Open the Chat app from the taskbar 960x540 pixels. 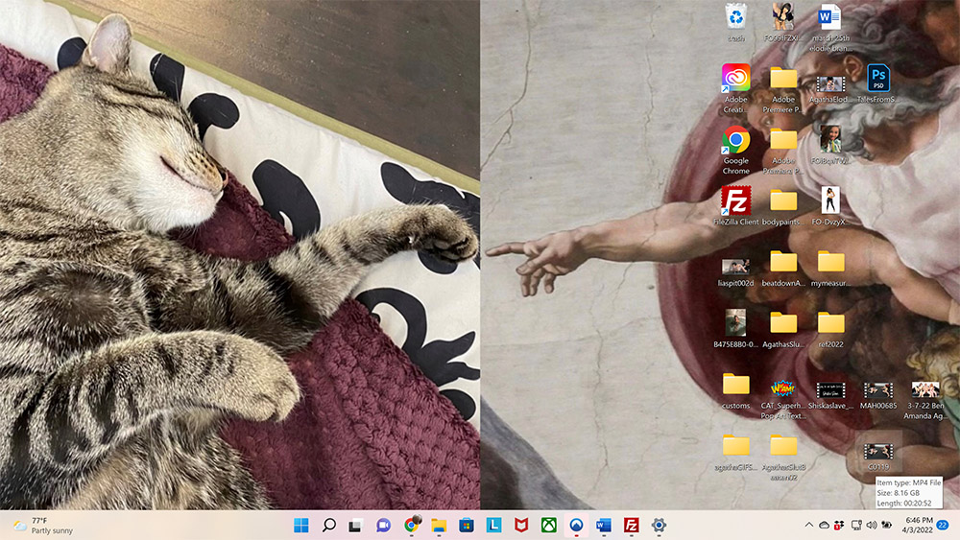click(x=383, y=525)
